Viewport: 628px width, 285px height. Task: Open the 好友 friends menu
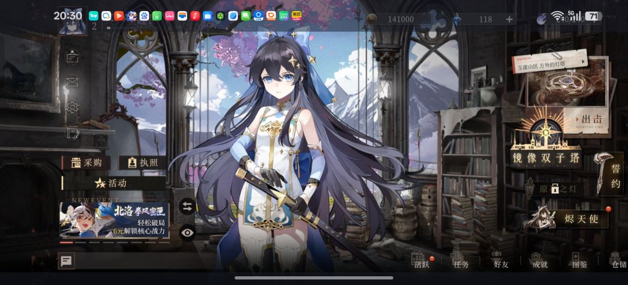click(501, 260)
